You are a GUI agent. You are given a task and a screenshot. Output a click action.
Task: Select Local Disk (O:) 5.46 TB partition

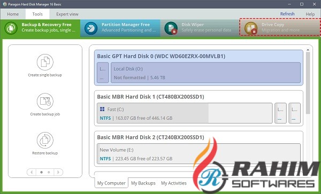pos(206,73)
